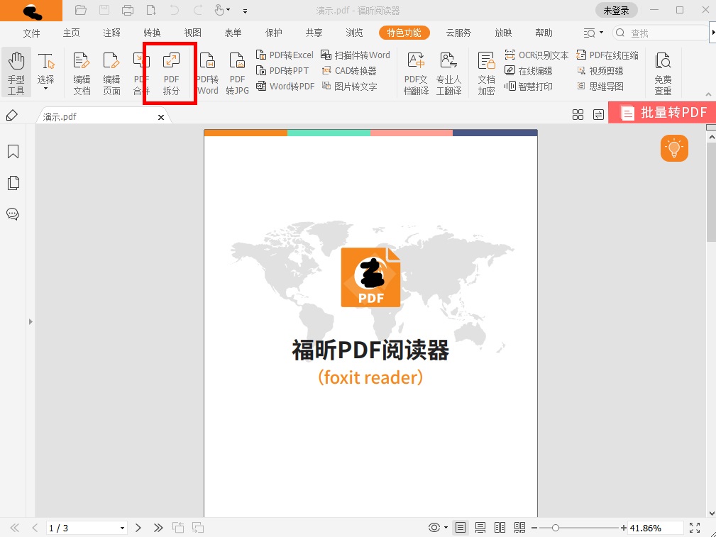Click the print icon in title bar

128,10
